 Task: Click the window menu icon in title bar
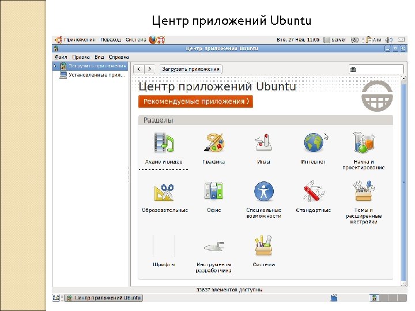[x=56, y=48]
